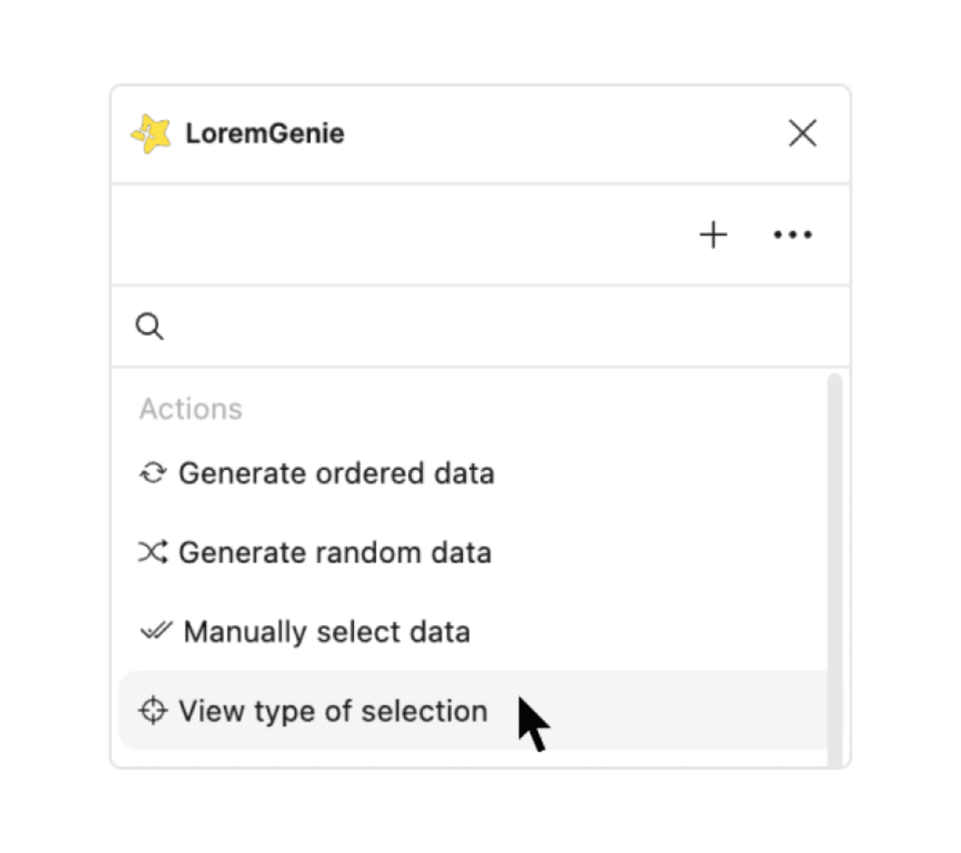Click the shuffle arrows random data icon
Screen dimensions: 961x853
(x=152, y=552)
